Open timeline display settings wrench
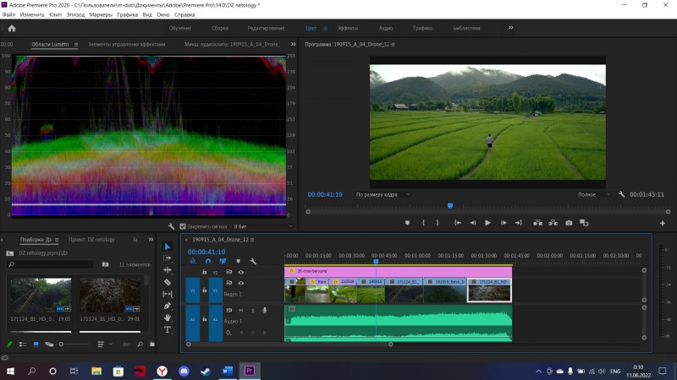 coord(252,261)
